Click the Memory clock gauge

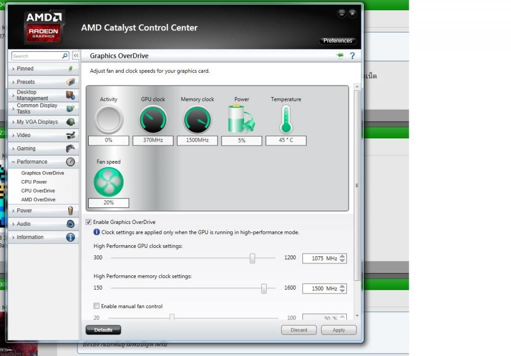click(x=197, y=120)
